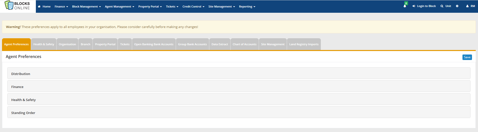Save the agent preferences
The width and height of the screenshot is (478, 132).
click(467, 57)
